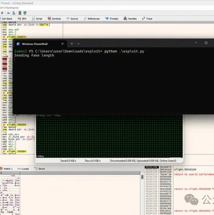Select the 'mov eax,edi' disassembly line
The width and height of the screenshot is (214, 215).
click(10, 30)
